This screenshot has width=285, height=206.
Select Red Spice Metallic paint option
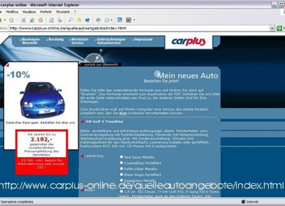coord(121,157)
